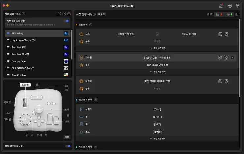Open the settings gear icon in title bar
244x154 pixels.
[x=230, y=6]
